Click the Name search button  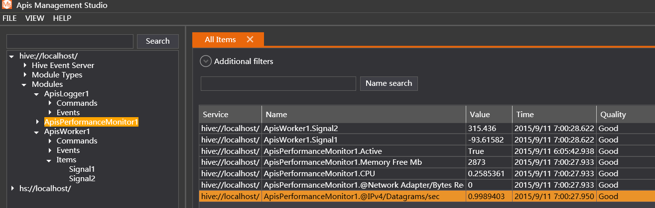click(389, 83)
